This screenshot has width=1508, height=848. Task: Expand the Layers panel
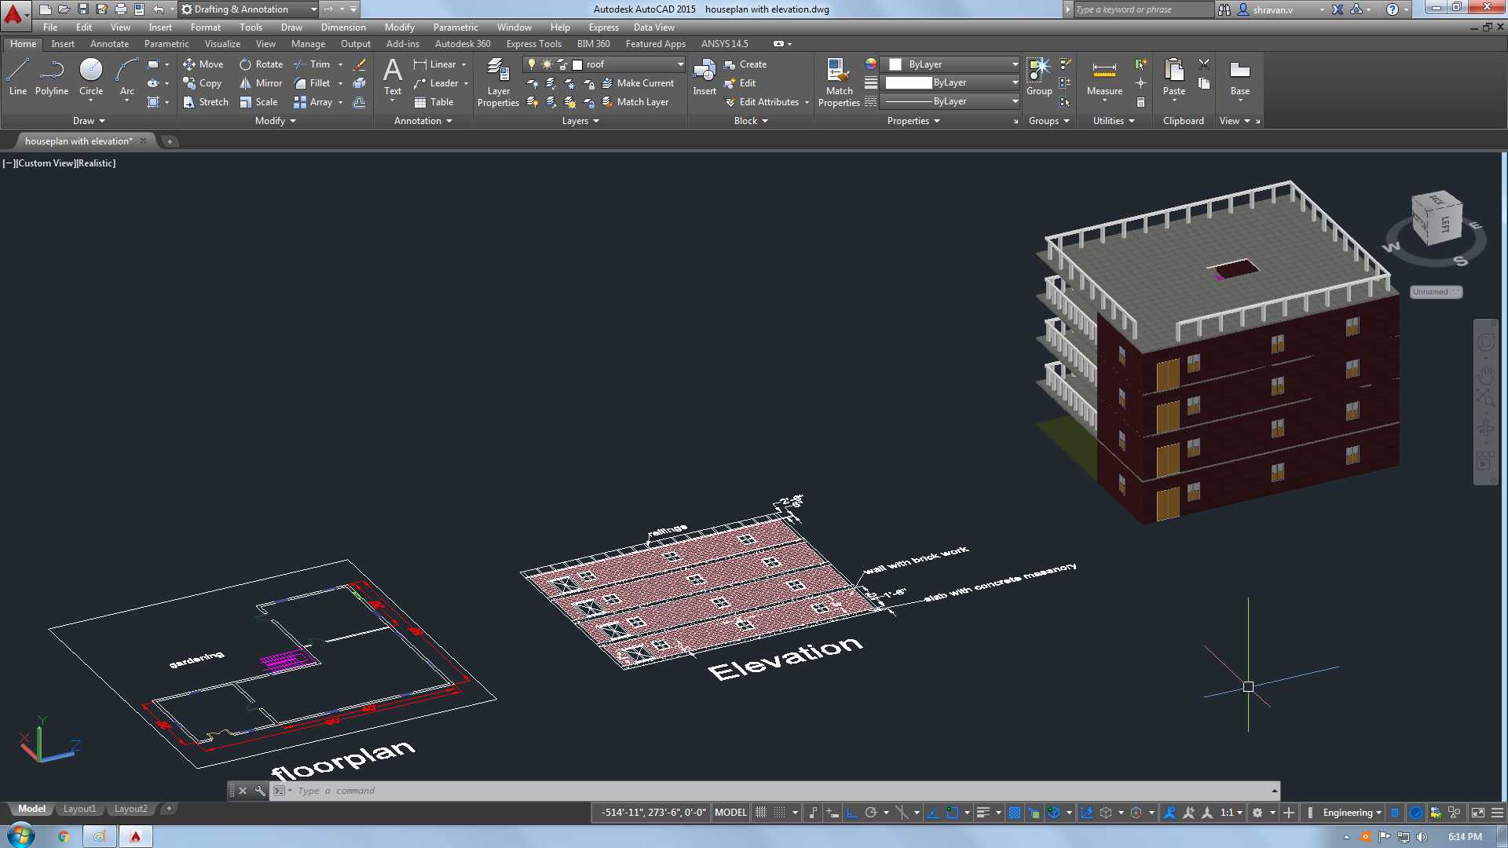[x=580, y=121]
